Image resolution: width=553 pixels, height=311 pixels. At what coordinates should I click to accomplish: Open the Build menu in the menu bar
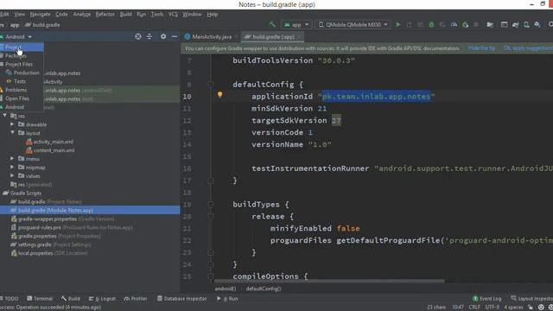click(125, 15)
